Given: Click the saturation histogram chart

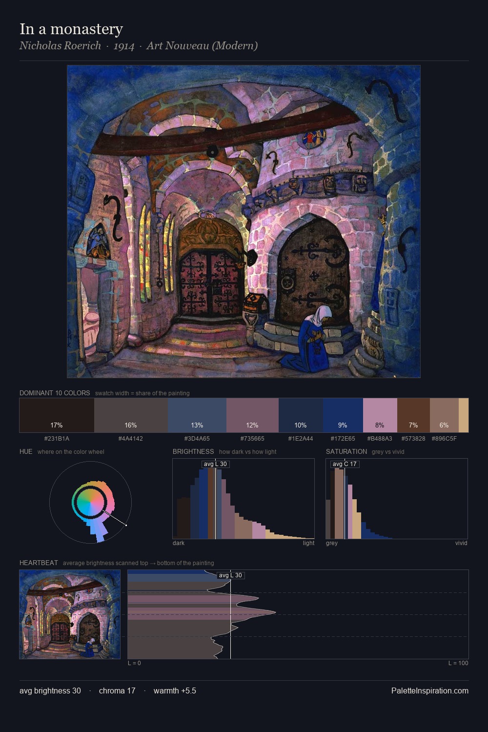Looking at the screenshot, I should tap(397, 499).
